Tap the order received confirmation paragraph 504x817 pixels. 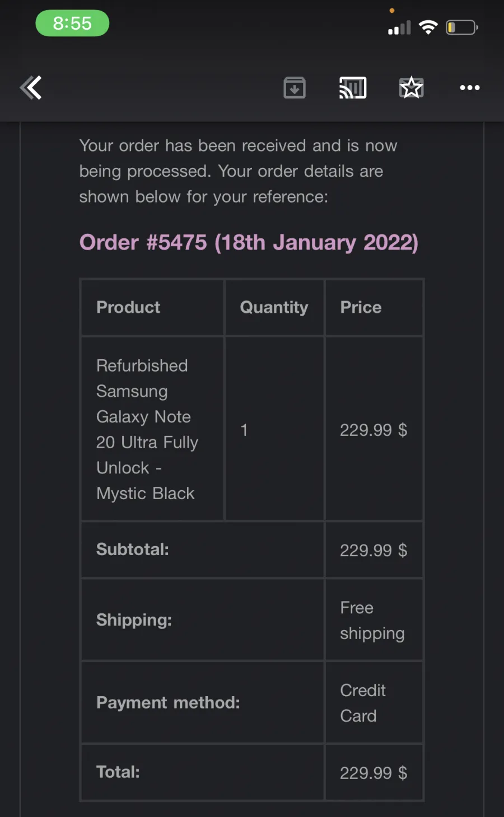[x=238, y=171]
